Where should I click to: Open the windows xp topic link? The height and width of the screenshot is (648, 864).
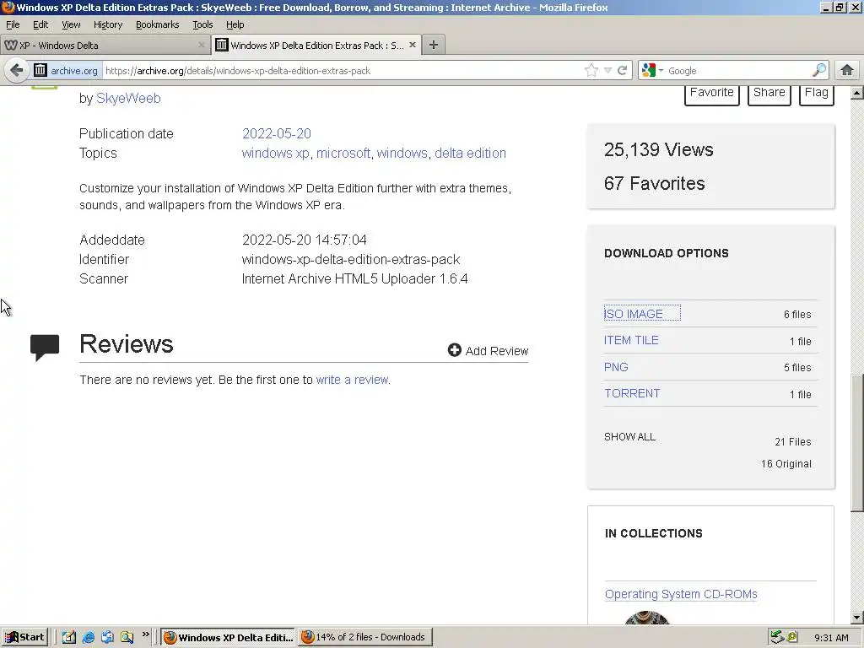pyautogui.click(x=276, y=154)
